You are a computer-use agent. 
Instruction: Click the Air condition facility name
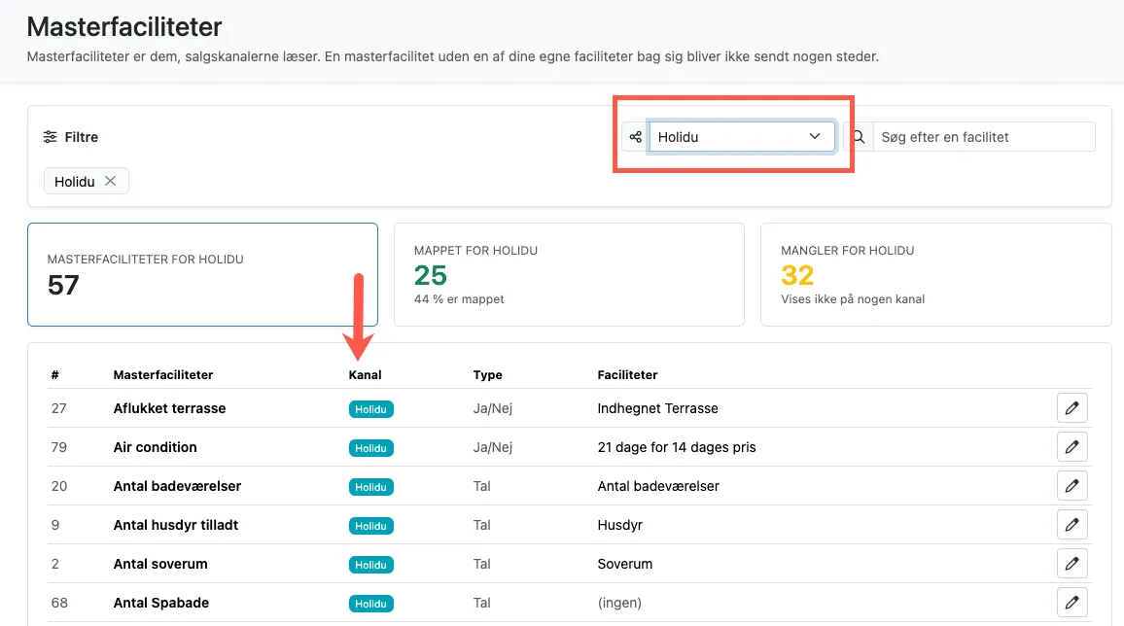point(155,447)
